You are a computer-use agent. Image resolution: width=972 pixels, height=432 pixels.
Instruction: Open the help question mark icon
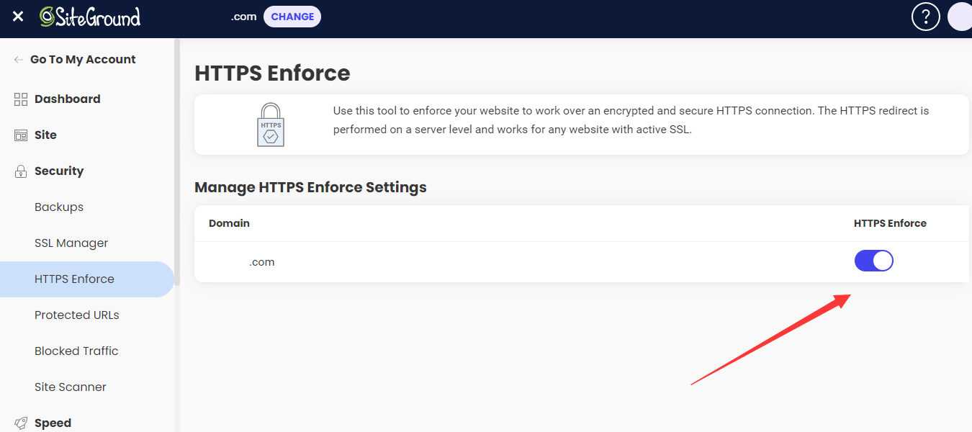click(926, 16)
